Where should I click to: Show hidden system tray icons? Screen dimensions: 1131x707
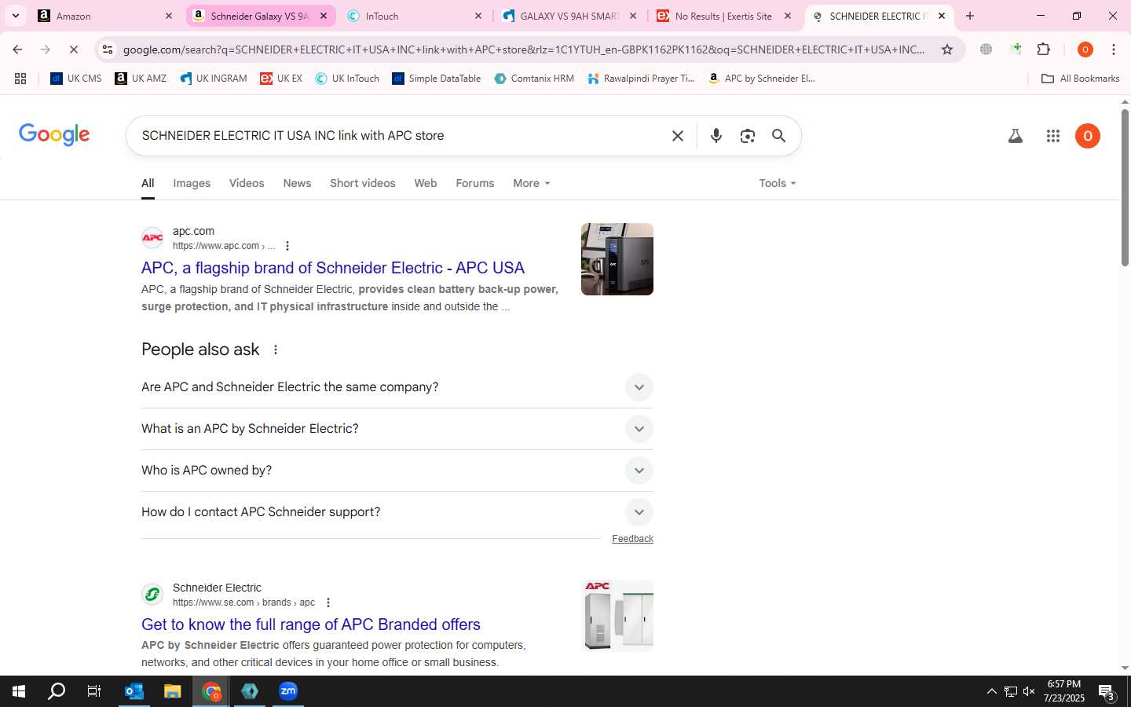point(991,691)
